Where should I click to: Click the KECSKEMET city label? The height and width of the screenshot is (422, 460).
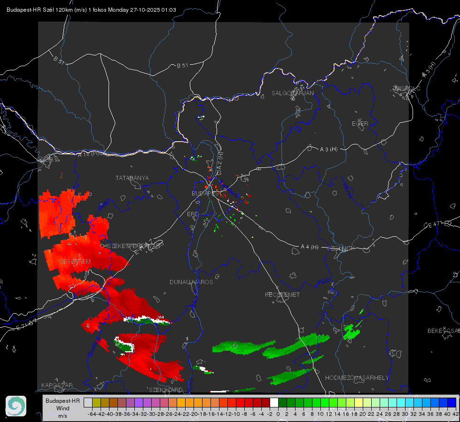pos(282,294)
